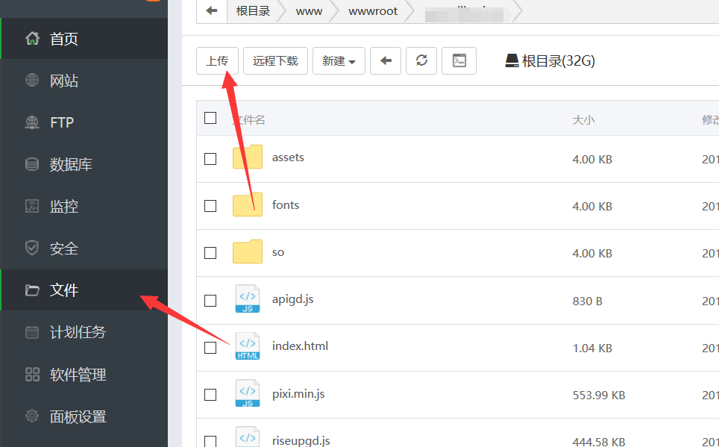
Task: Click the pixi.min.js file name
Action: click(x=298, y=394)
